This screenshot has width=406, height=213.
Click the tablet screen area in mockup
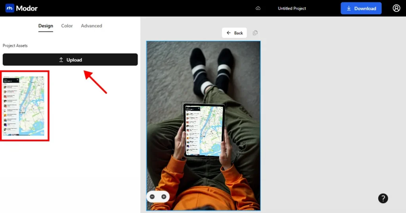click(204, 131)
